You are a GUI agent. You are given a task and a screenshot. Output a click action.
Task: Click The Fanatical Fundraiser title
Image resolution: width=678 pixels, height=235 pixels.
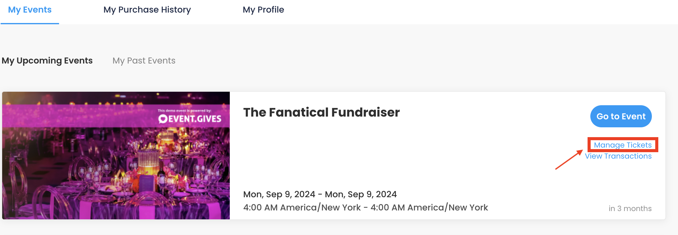click(321, 112)
